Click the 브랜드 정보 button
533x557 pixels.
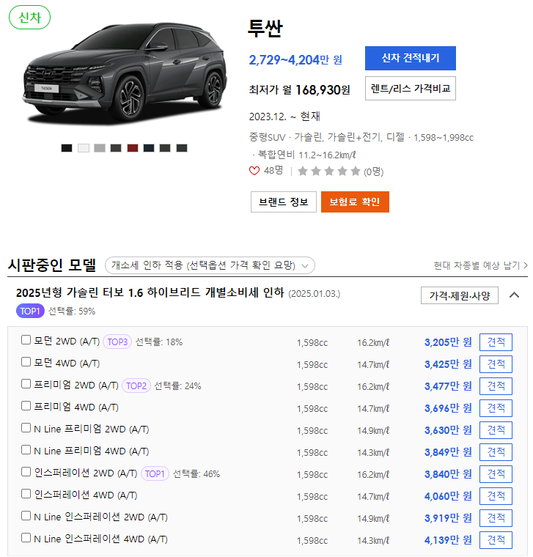tap(284, 202)
